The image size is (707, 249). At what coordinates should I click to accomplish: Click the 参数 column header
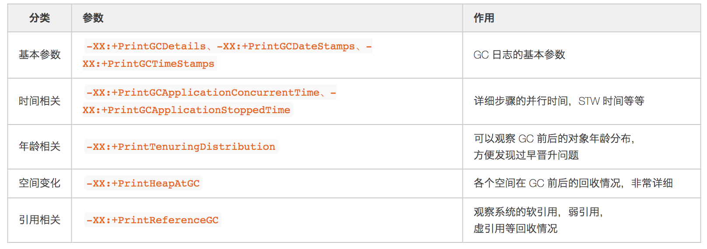pyautogui.click(x=93, y=18)
